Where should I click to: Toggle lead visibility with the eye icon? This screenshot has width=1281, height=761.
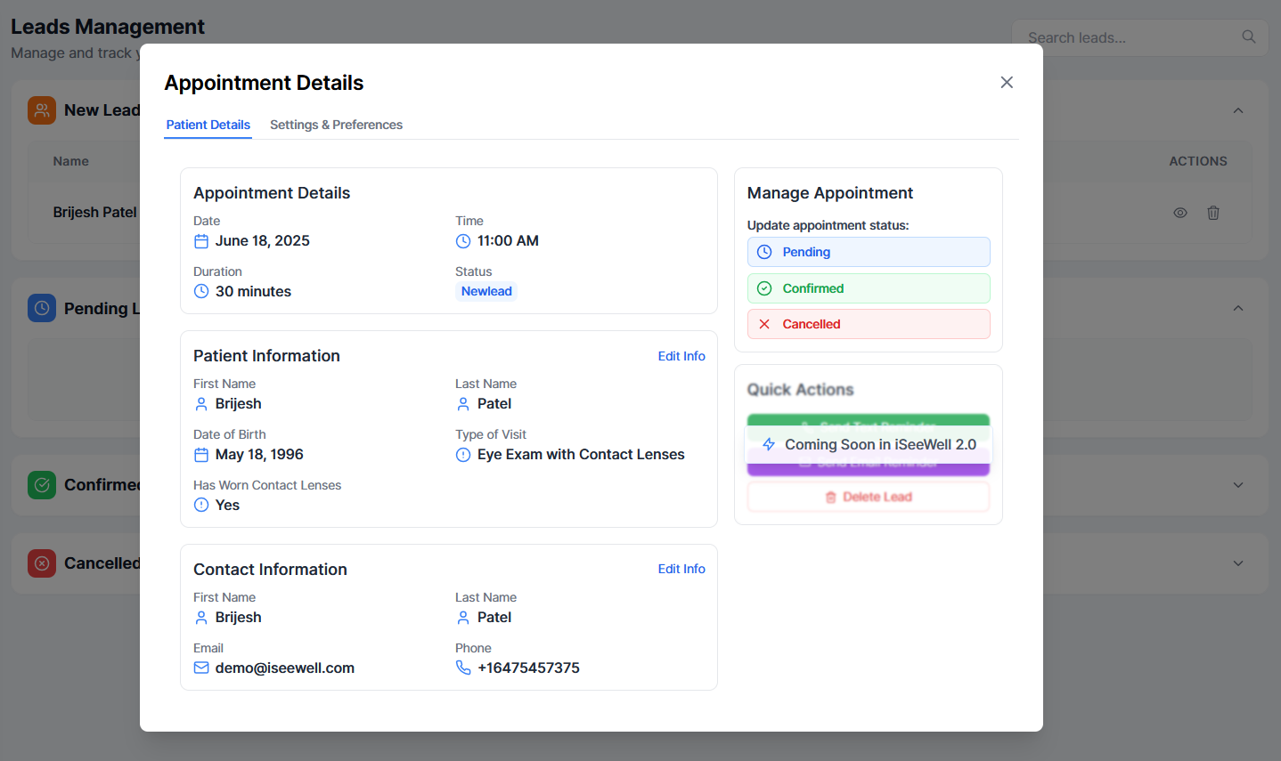[x=1179, y=213]
